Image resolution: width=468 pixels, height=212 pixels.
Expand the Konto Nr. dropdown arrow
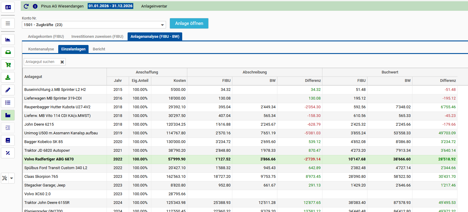pyautogui.click(x=162, y=25)
